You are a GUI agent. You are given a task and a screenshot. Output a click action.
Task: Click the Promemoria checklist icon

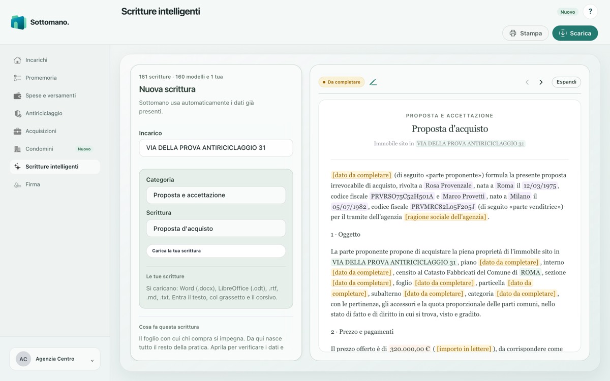(18, 78)
